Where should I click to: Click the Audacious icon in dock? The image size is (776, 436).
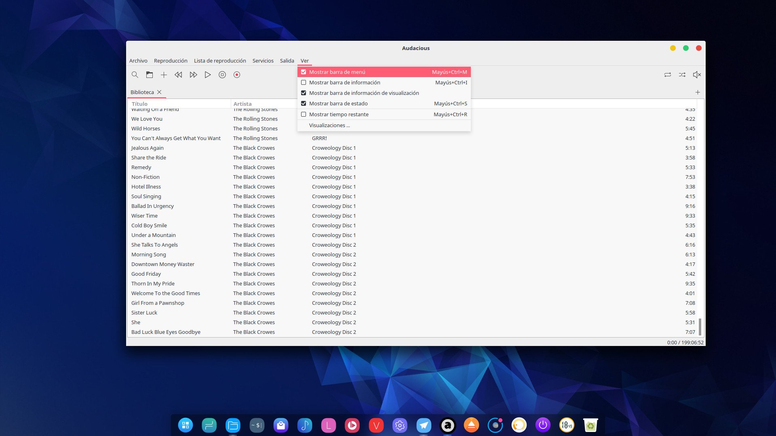pyautogui.click(x=447, y=425)
